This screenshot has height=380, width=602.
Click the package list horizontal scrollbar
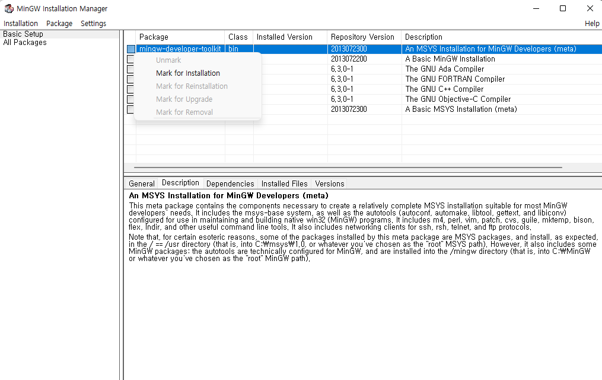coord(348,168)
